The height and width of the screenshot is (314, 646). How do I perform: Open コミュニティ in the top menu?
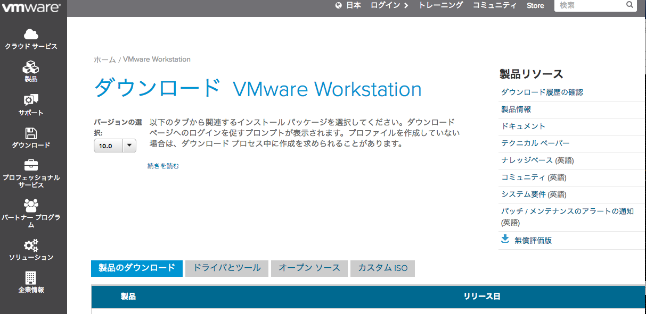click(495, 5)
